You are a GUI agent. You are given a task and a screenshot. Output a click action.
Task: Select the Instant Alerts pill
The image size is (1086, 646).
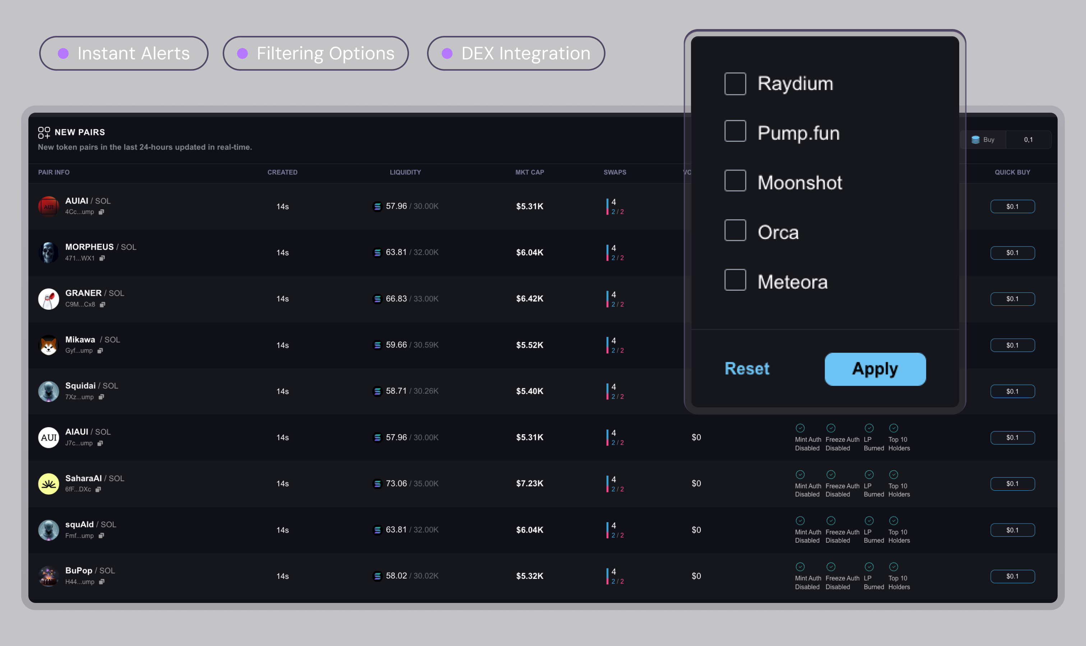pyautogui.click(x=124, y=53)
